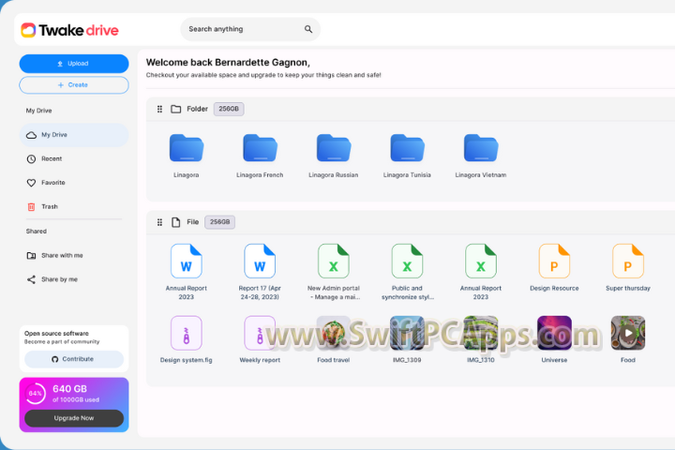The height and width of the screenshot is (450, 675).
Task: Click the Upgrade Now button
Action: [x=74, y=418]
